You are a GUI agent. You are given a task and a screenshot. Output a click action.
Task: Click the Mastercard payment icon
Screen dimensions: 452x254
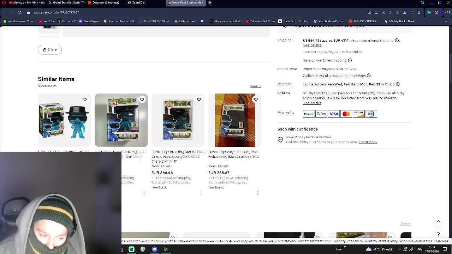click(x=346, y=114)
